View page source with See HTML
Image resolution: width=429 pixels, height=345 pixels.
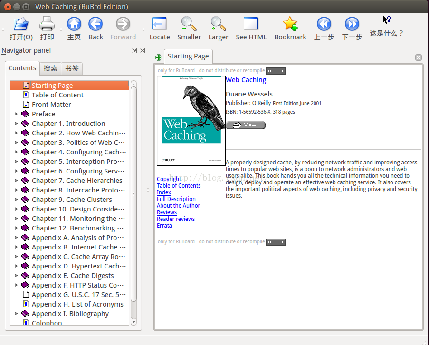[251, 29]
